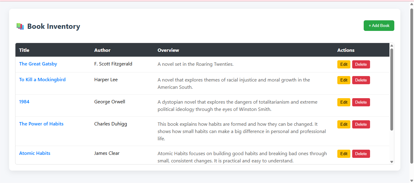The image size is (414, 183).
Task: Click the page scrollbar up arrow
Action: 412,4
